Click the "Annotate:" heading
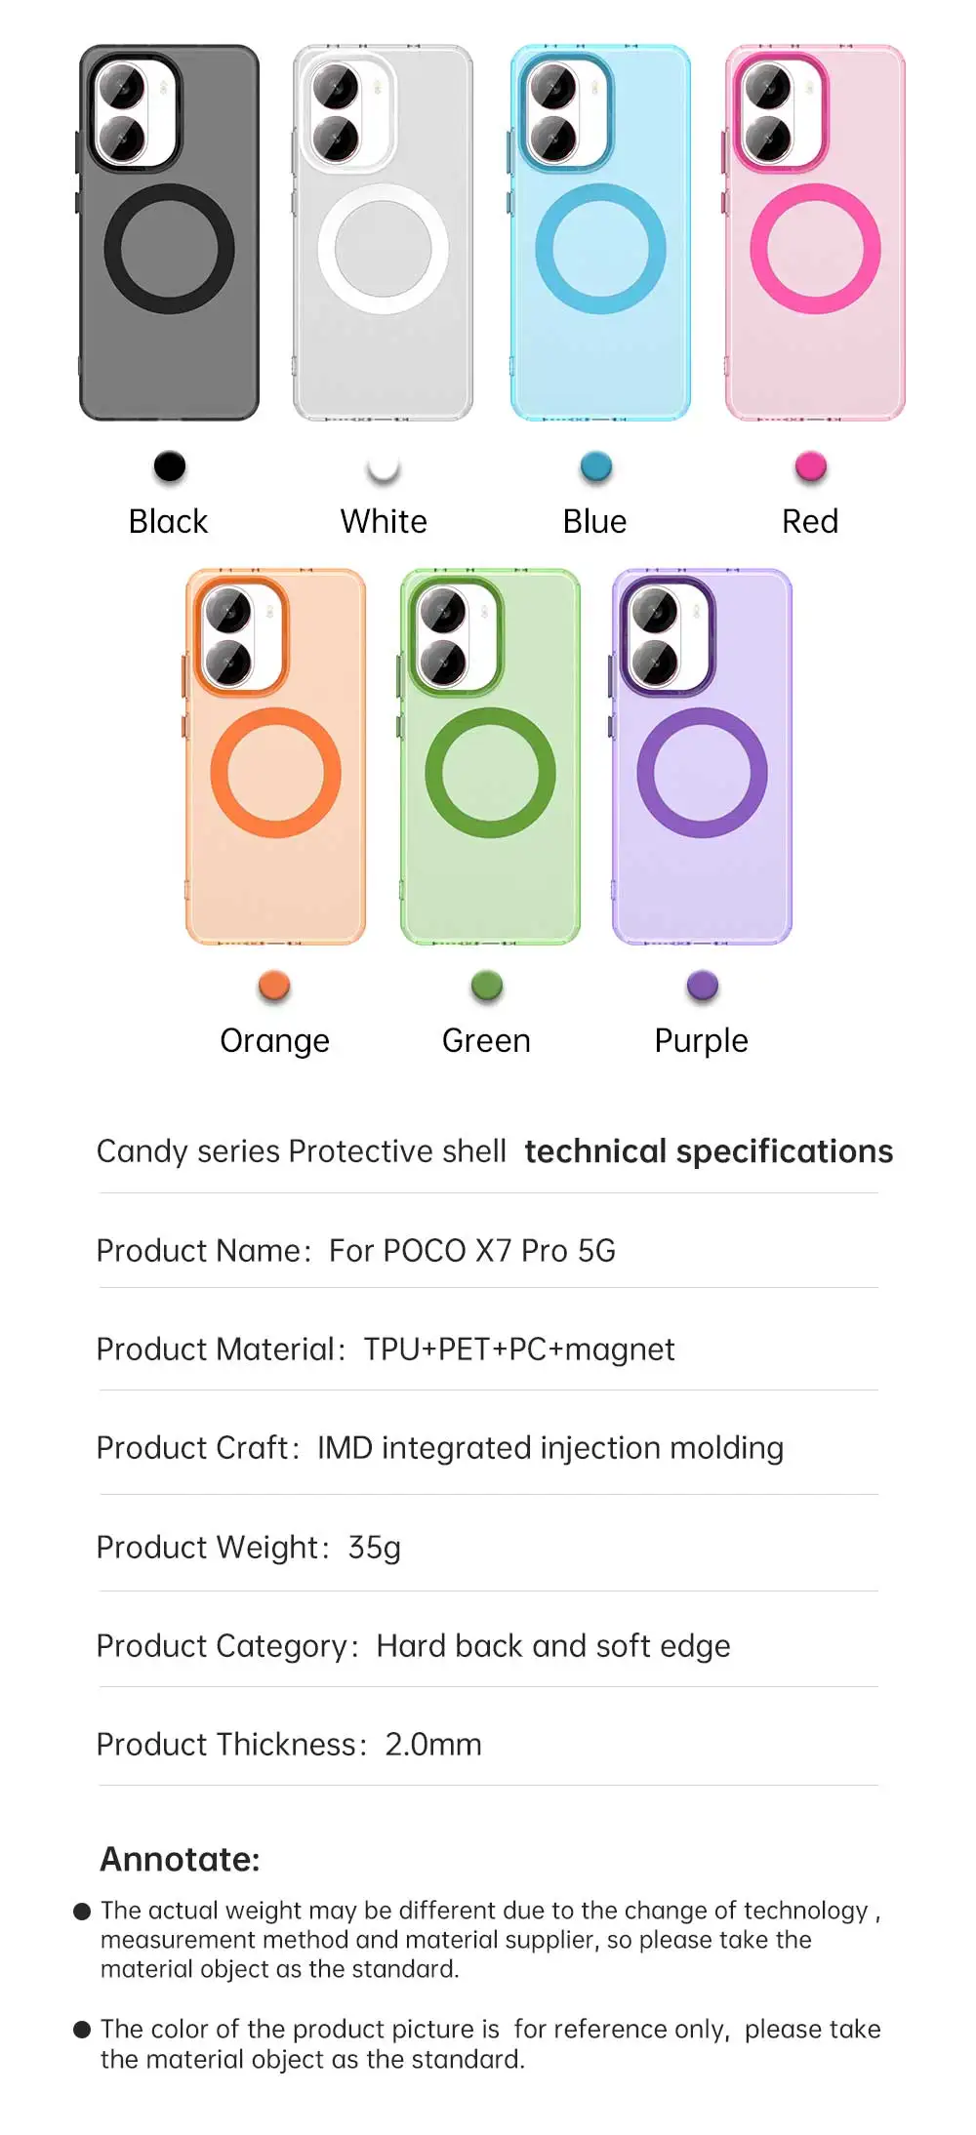Screen dimensions: 976x2135 click(181, 1860)
